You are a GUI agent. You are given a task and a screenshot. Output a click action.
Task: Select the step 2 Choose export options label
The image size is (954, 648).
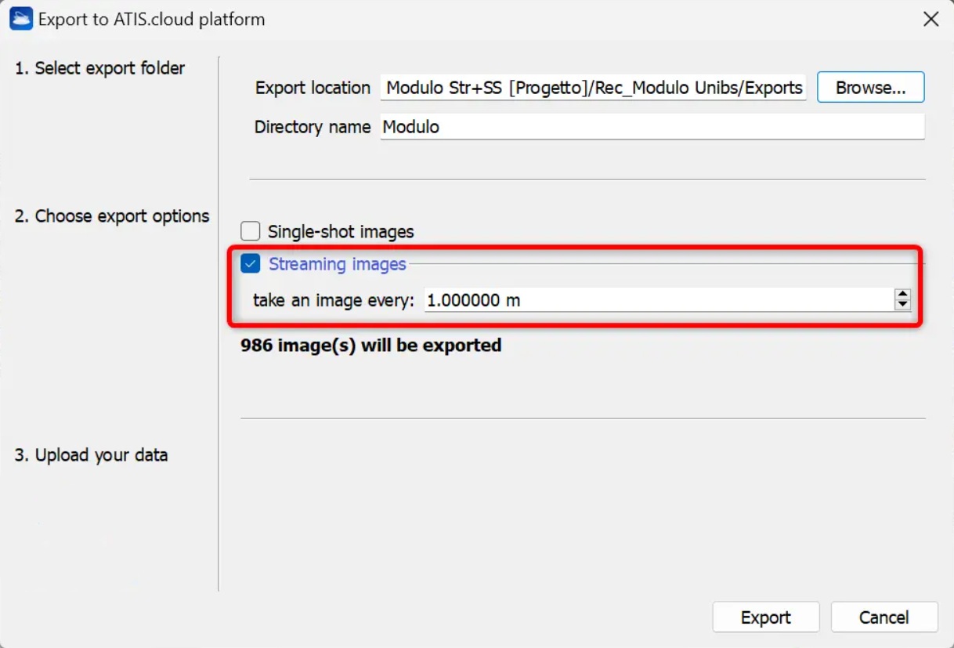(112, 216)
